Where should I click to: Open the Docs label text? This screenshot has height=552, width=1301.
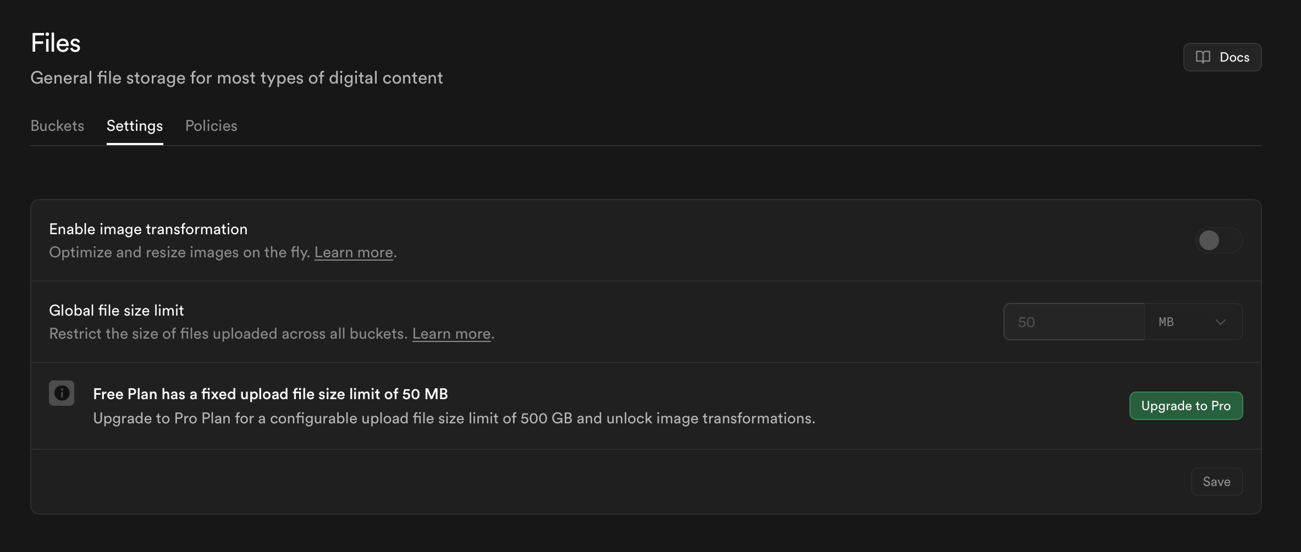click(1234, 57)
